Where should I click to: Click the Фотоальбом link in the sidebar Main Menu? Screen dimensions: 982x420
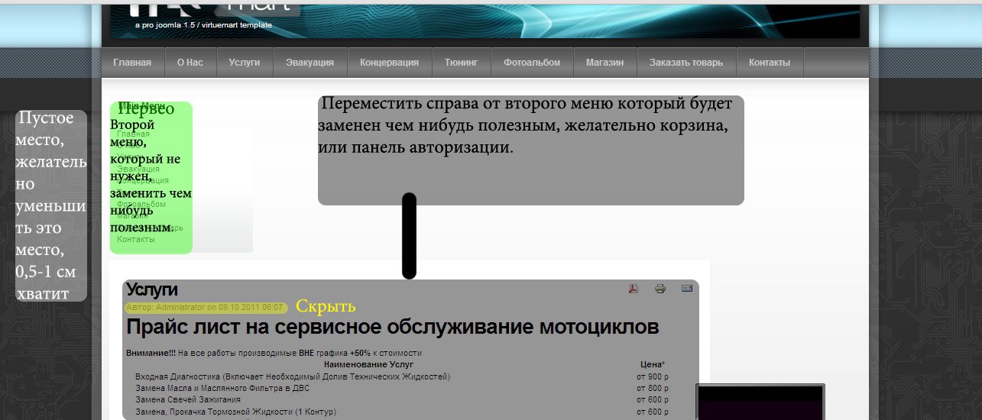click(x=141, y=204)
